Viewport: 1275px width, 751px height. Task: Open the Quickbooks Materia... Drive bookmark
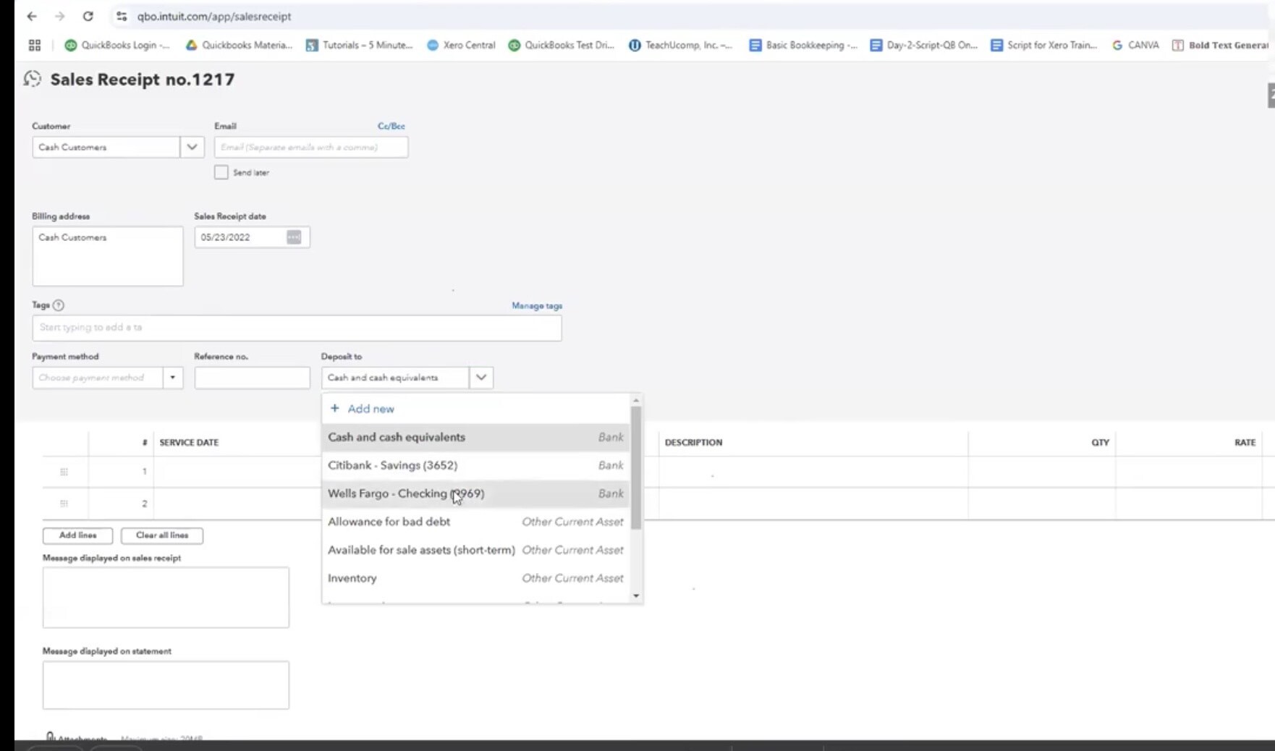coord(239,45)
